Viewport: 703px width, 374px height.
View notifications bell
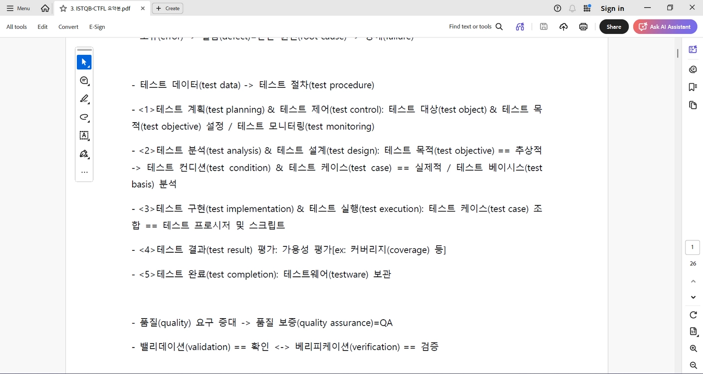tap(572, 8)
